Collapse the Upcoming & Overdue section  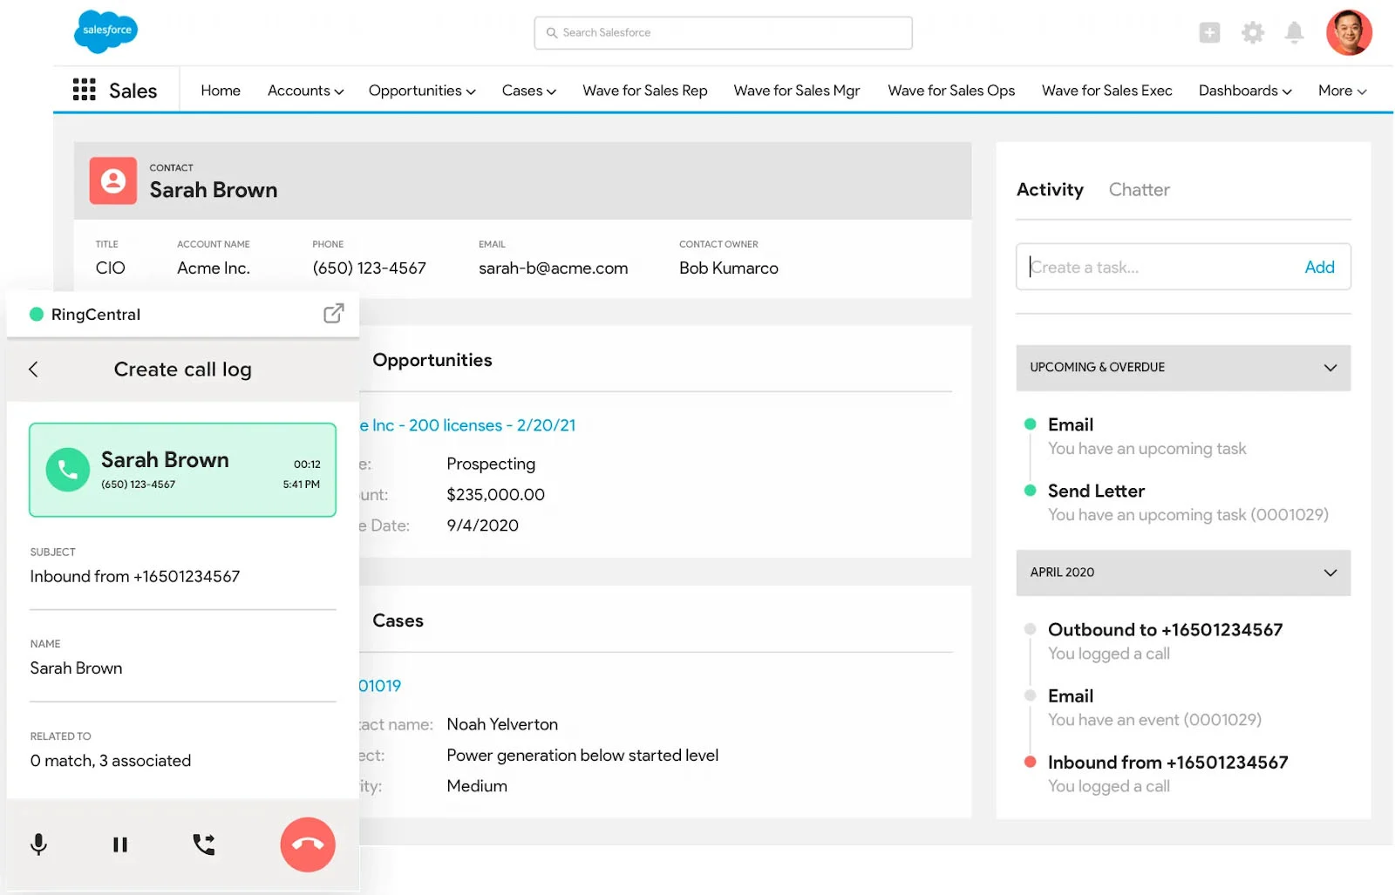click(1183, 368)
